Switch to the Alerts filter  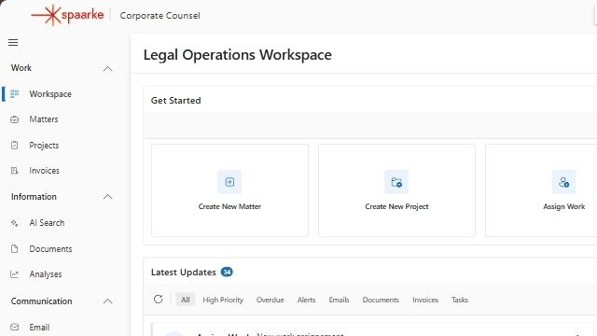click(x=307, y=300)
